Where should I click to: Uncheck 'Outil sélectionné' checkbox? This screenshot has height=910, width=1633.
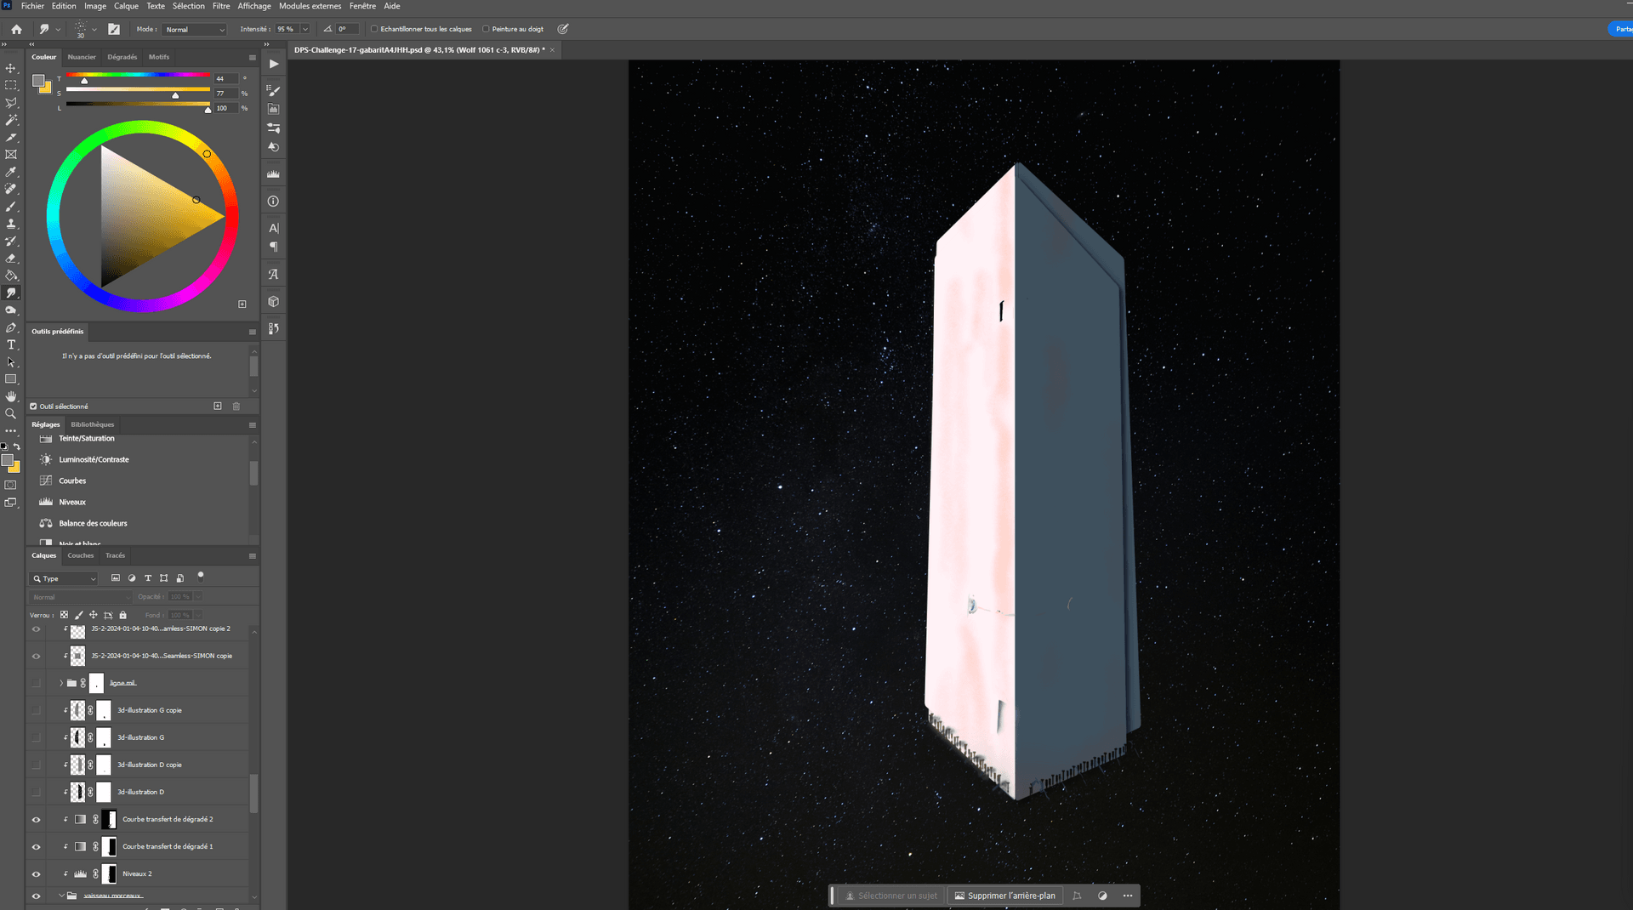tap(34, 407)
